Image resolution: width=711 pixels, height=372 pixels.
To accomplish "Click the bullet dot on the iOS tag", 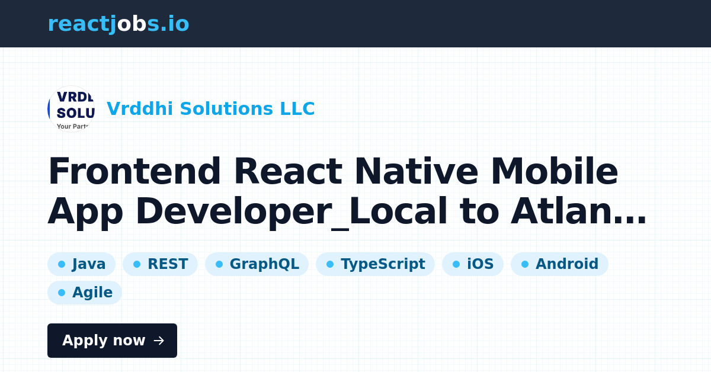I will pos(455,264).
